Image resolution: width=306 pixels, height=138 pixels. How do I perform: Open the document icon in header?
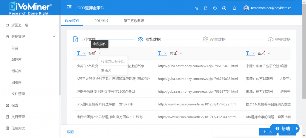206,8
